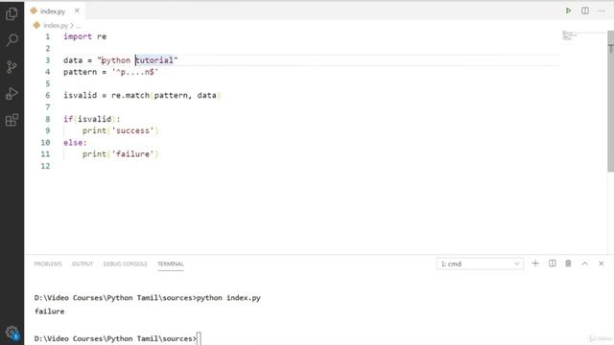Switch to the PROBLEMS panel tab
This screenshot has width=614, height=345.
48,264
